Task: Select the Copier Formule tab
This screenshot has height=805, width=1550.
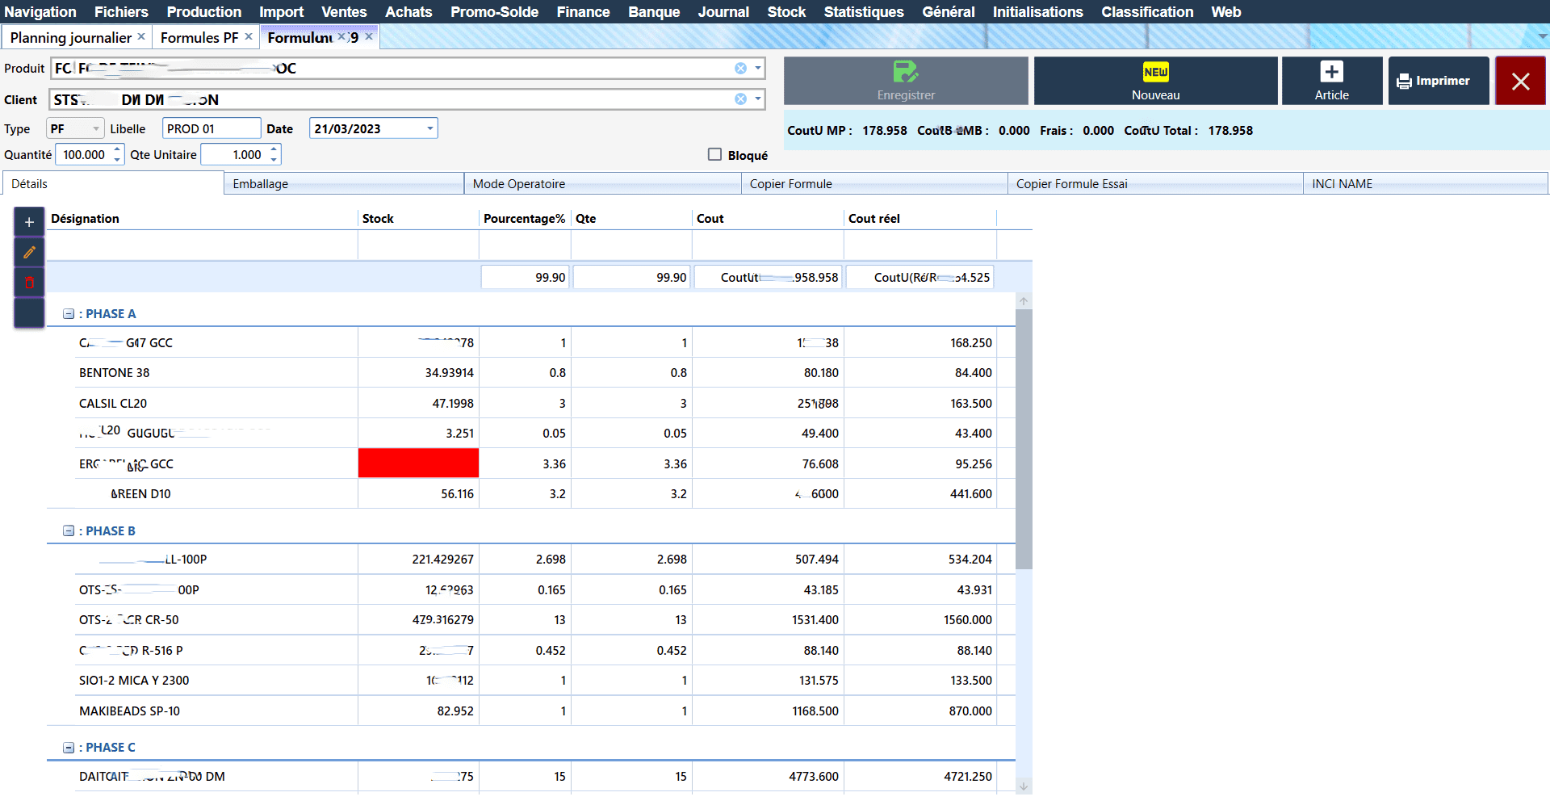Action: coord(874,184)
